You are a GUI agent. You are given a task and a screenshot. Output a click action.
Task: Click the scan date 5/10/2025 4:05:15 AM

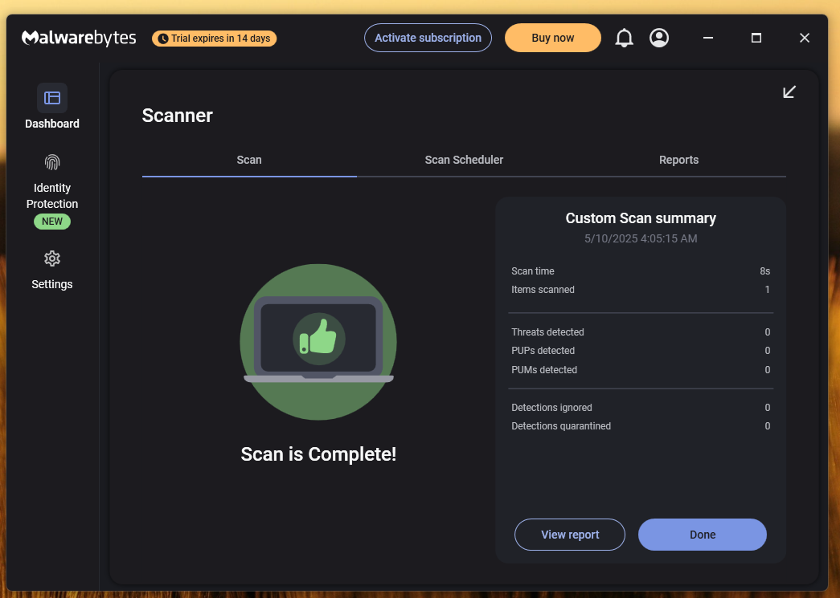(641, 238)
